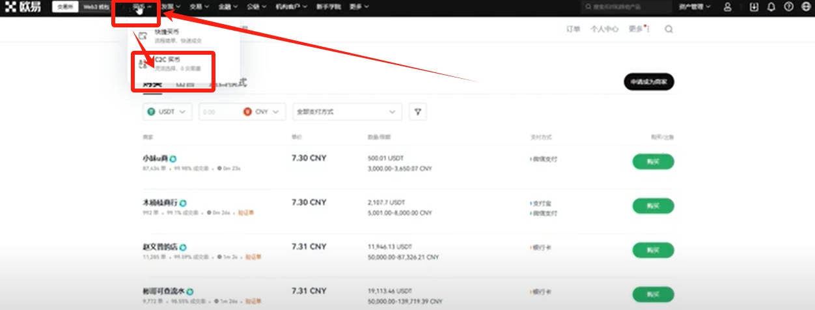Viewport: 815px width, 310px height.
Task: Click the amount input field
Action: point(220,112)
